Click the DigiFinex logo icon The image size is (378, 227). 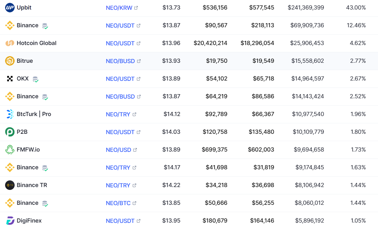point(10,221)
